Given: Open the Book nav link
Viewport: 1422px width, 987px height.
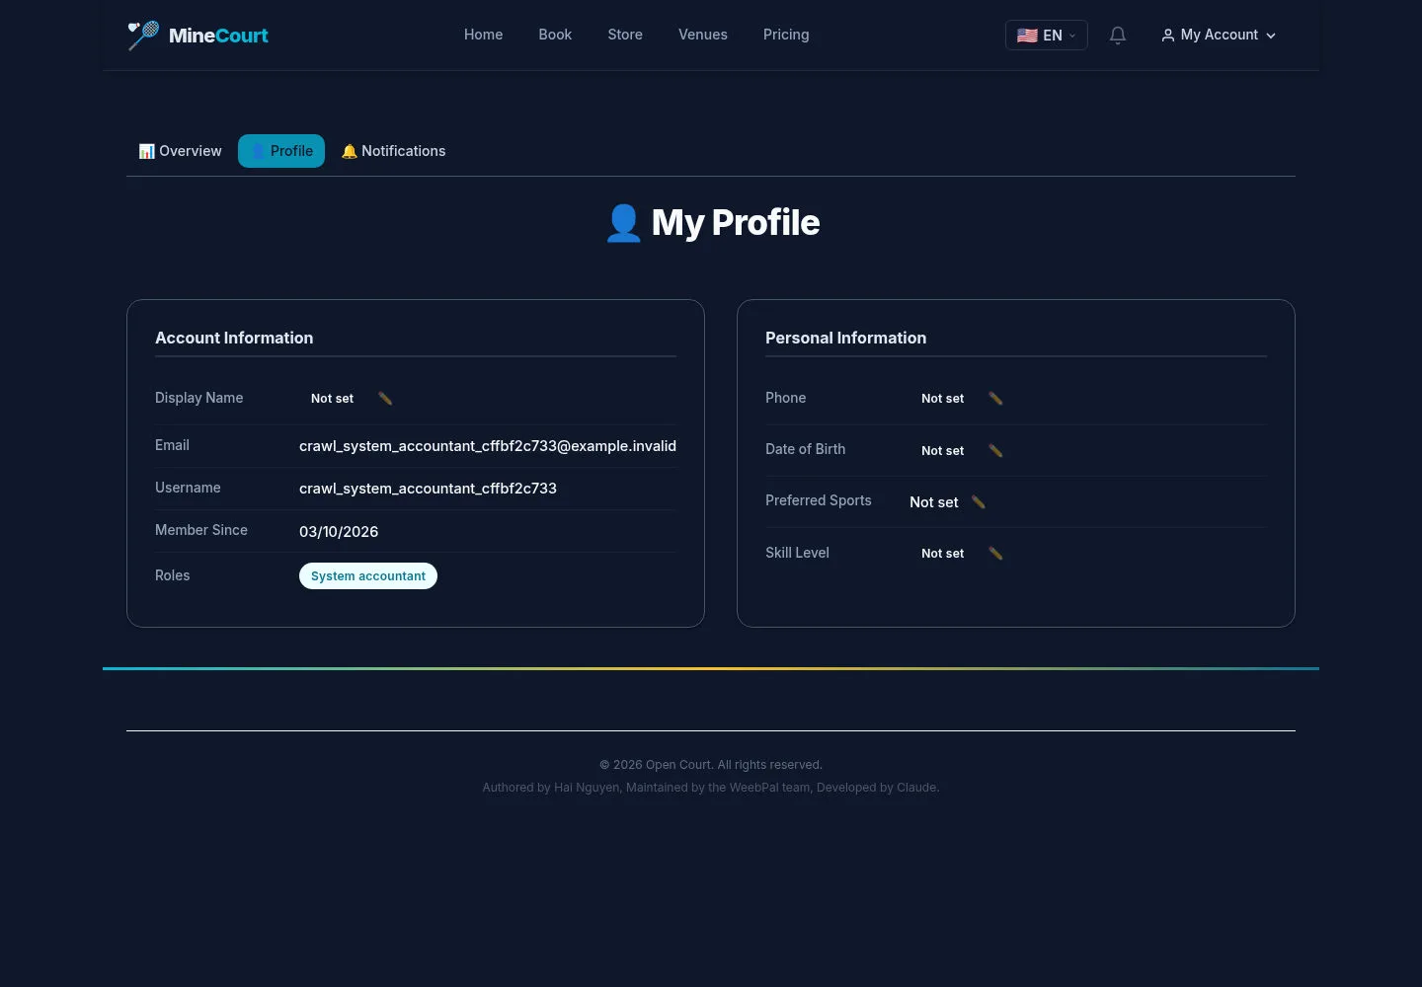Looking at the screenshot, I should pyautogui.click(x=555, y=35).
